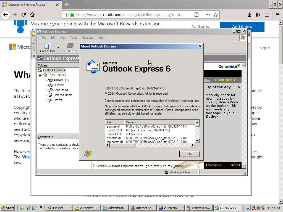Open the Help menu in Outlook Express
The height and width of the screenshot is (212, 283).
[x=101, y=38]
